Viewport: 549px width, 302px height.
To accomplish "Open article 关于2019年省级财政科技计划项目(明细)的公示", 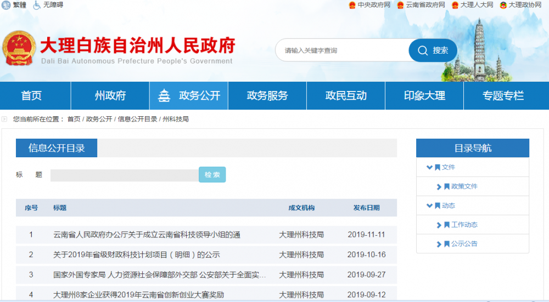I will [x=137, y=255].
